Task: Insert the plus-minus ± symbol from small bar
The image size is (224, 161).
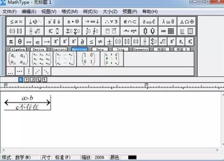Action: point(109,42)
